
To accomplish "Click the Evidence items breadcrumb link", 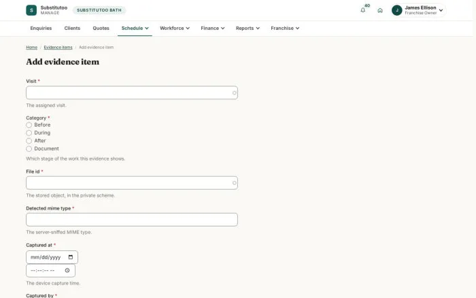I will pyautogui.click(x=58, y=48).
